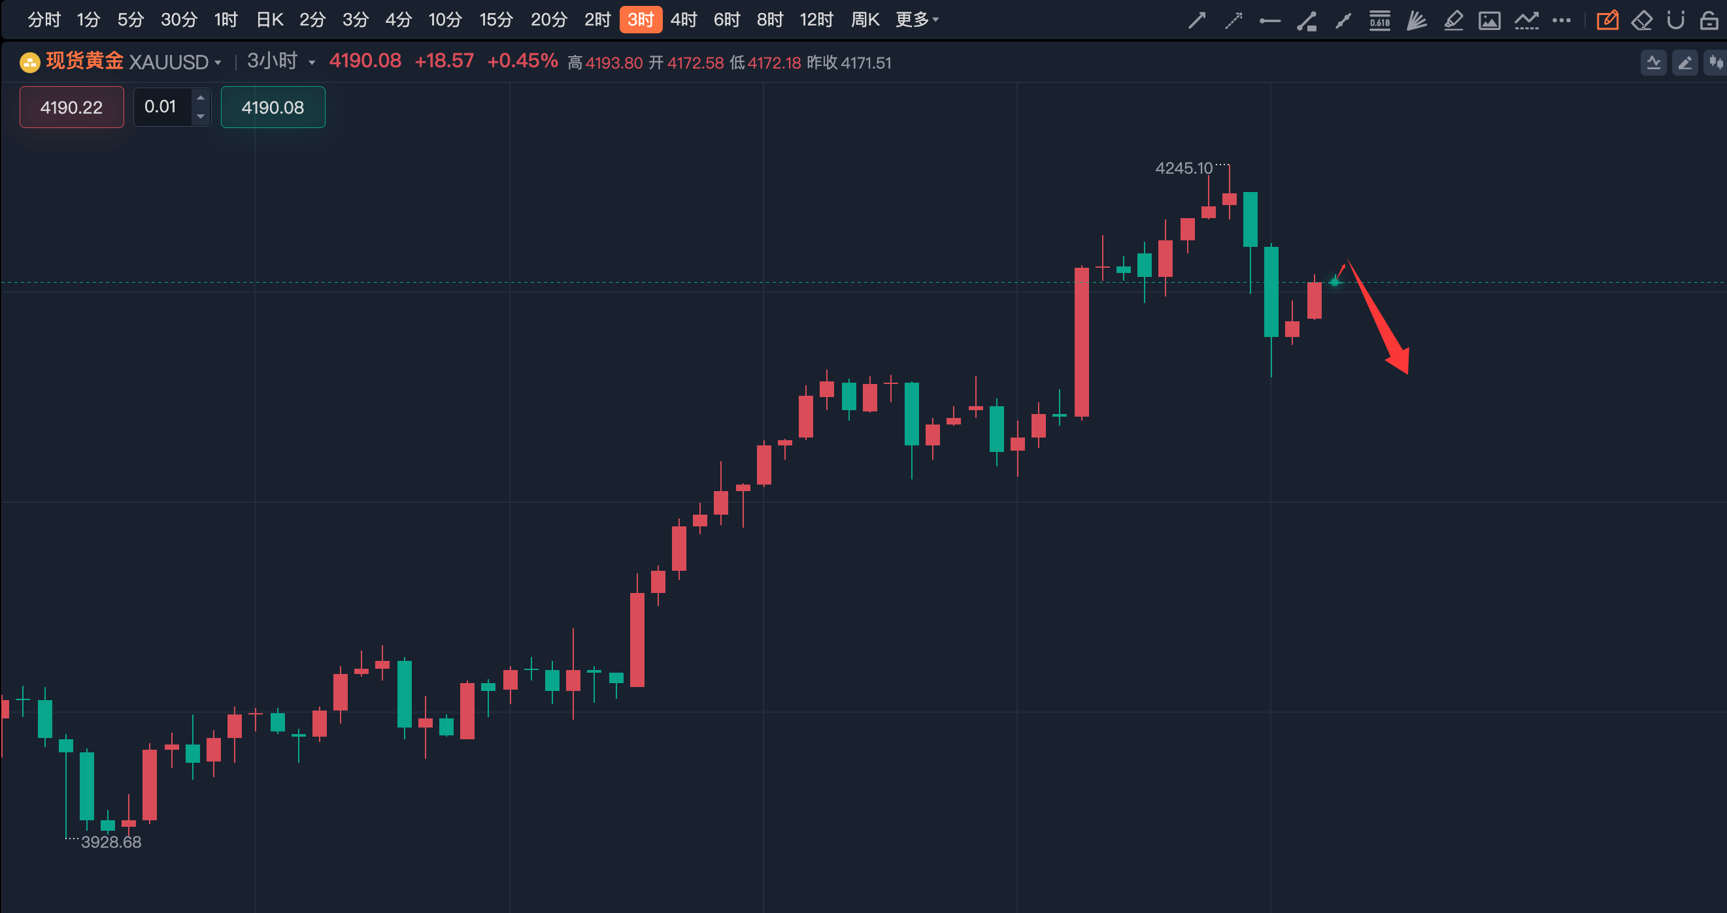The width and height of the screenshot is (1727, 913).
Task: Click the insert image icon
Action: pyautogui.click(x=1489, y=21)
